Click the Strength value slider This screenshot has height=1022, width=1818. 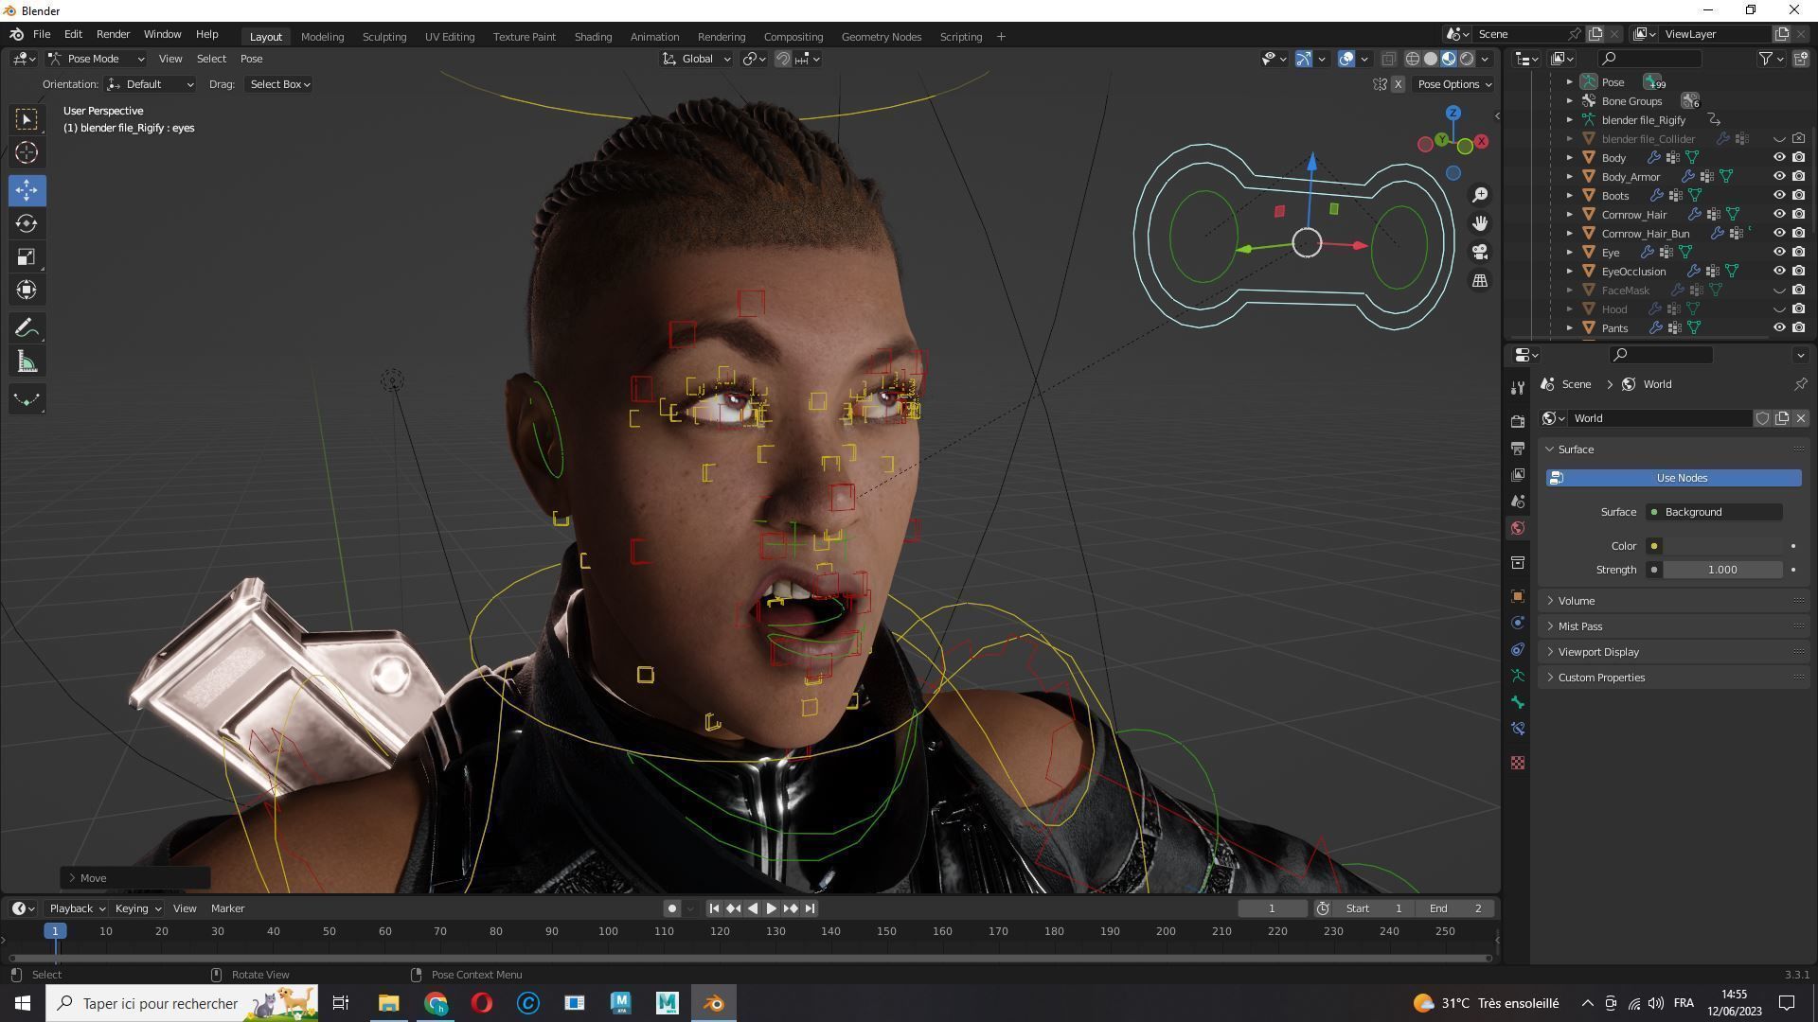(x=1721, y=570)
